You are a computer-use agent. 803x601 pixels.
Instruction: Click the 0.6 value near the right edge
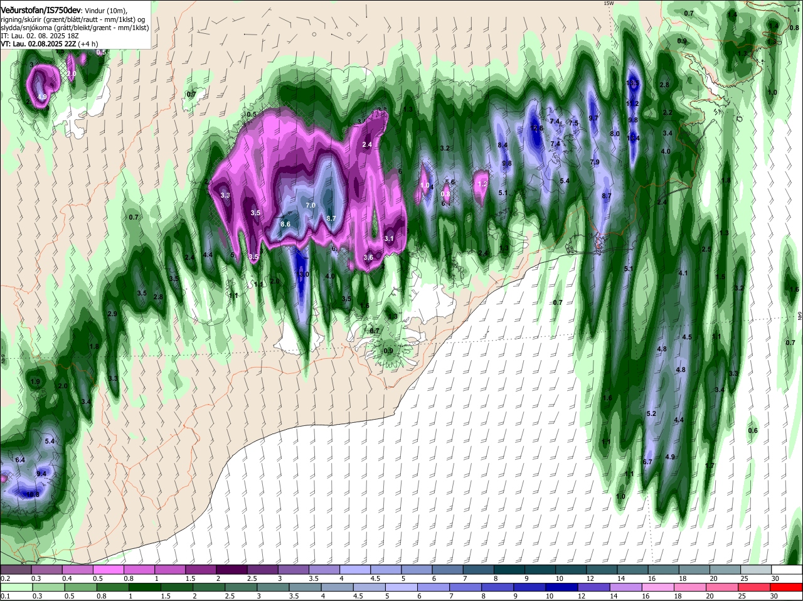753,430
